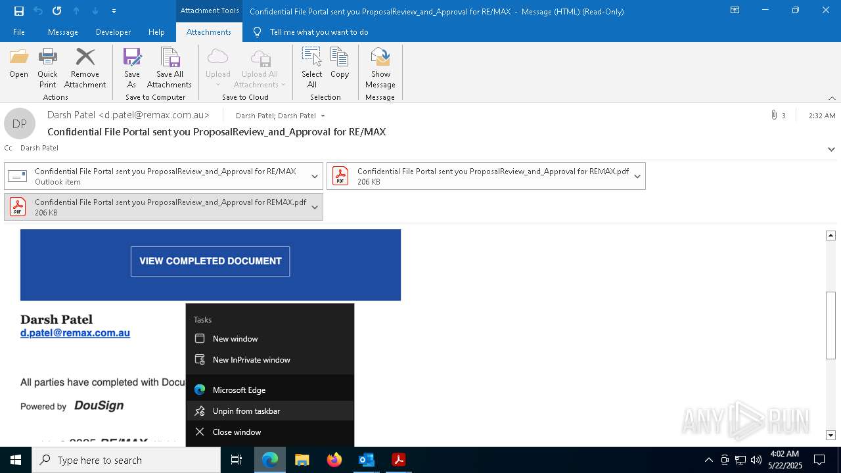Open File Explorer from taskbar
Image resolution: width=841 pixels, height=473 pixels.
click(302, 460)
